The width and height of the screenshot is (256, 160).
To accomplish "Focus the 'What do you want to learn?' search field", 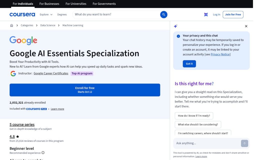I will coord(116,14).
